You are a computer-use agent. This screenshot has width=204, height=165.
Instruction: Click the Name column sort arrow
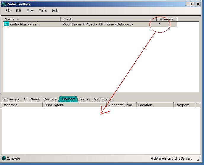[x=18, y=19]
